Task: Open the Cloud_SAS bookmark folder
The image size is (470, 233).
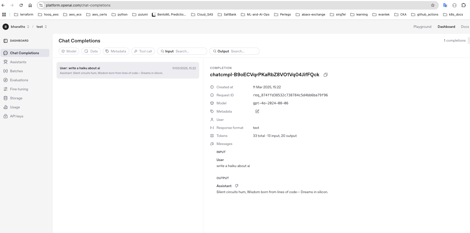Action: (202, 15)
